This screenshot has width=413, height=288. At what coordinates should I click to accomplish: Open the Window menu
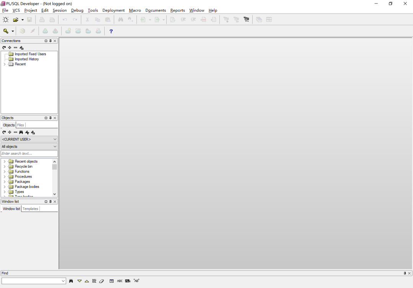click(197, 10)
